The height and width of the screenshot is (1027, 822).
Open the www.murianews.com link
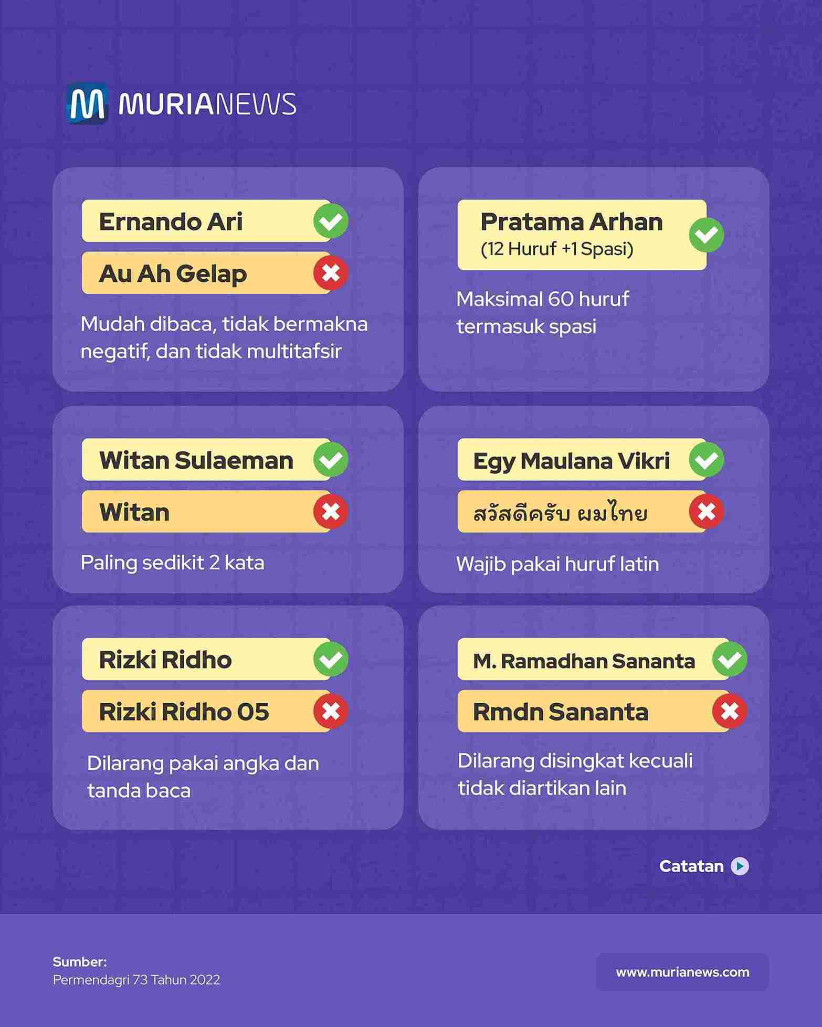[x=682, y=972]
